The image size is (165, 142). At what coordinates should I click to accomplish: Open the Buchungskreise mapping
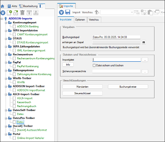128,87
